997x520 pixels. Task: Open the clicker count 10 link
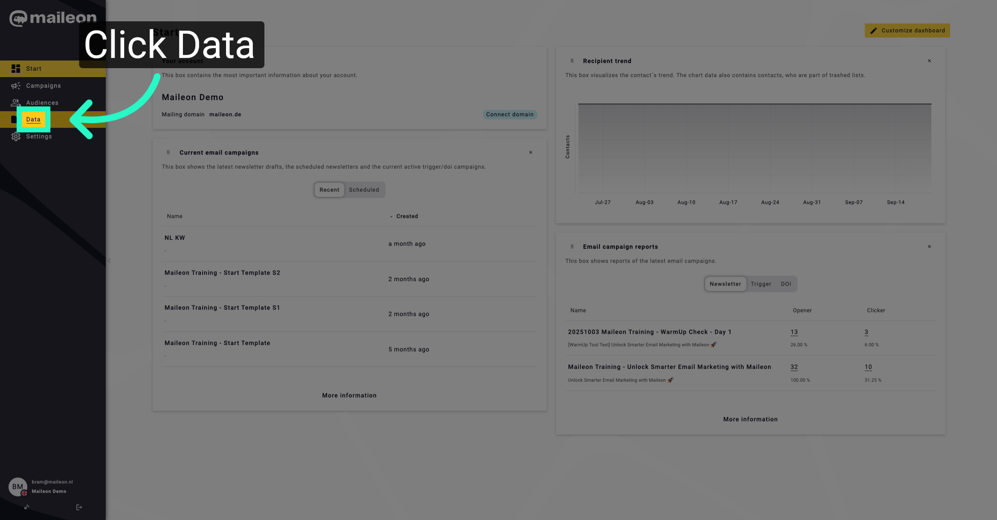(868, 367)
